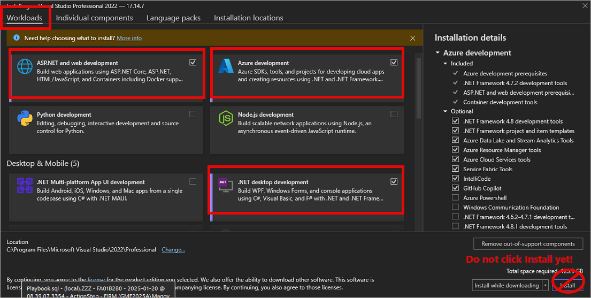This screenshot has width=591, height=298.
Task: Open the Individual components tab
Action: tap(94, 18)
